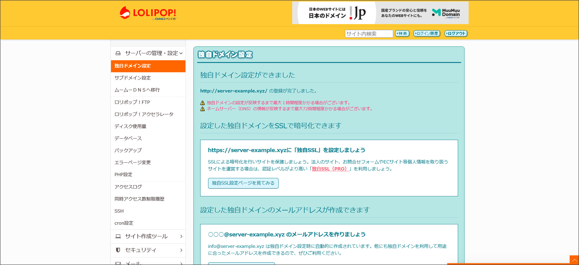579x265 pixels.
Task: Click the shield icon for security
Action: tap(118, 250)
